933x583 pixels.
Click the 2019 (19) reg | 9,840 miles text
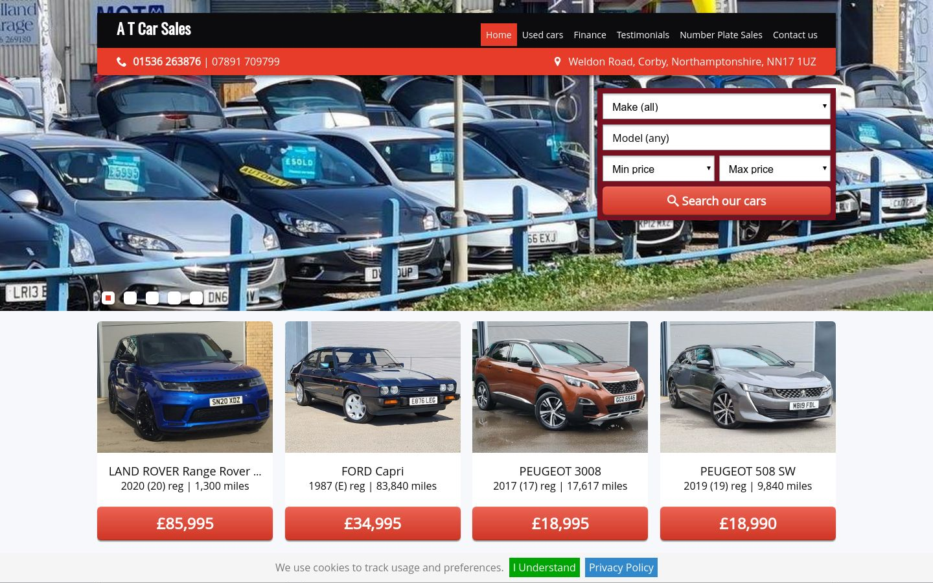pyautogui.click(x=748, y=486)
